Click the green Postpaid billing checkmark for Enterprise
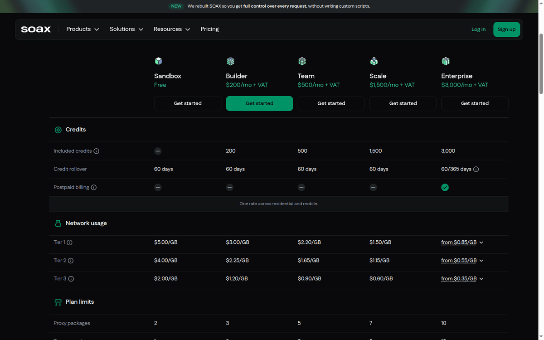The width and height of the screenshot is (544, 340). (x=445, y=187)
